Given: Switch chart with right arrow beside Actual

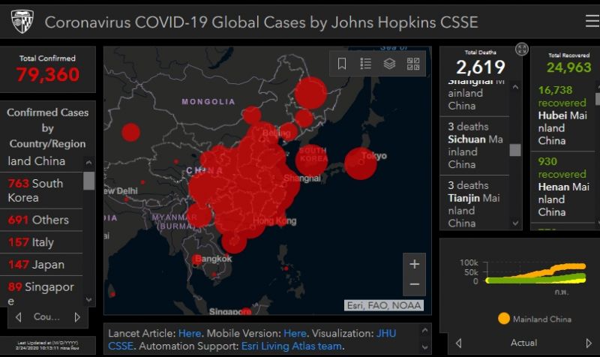Looking at the screenshot, I should (589, 343).
